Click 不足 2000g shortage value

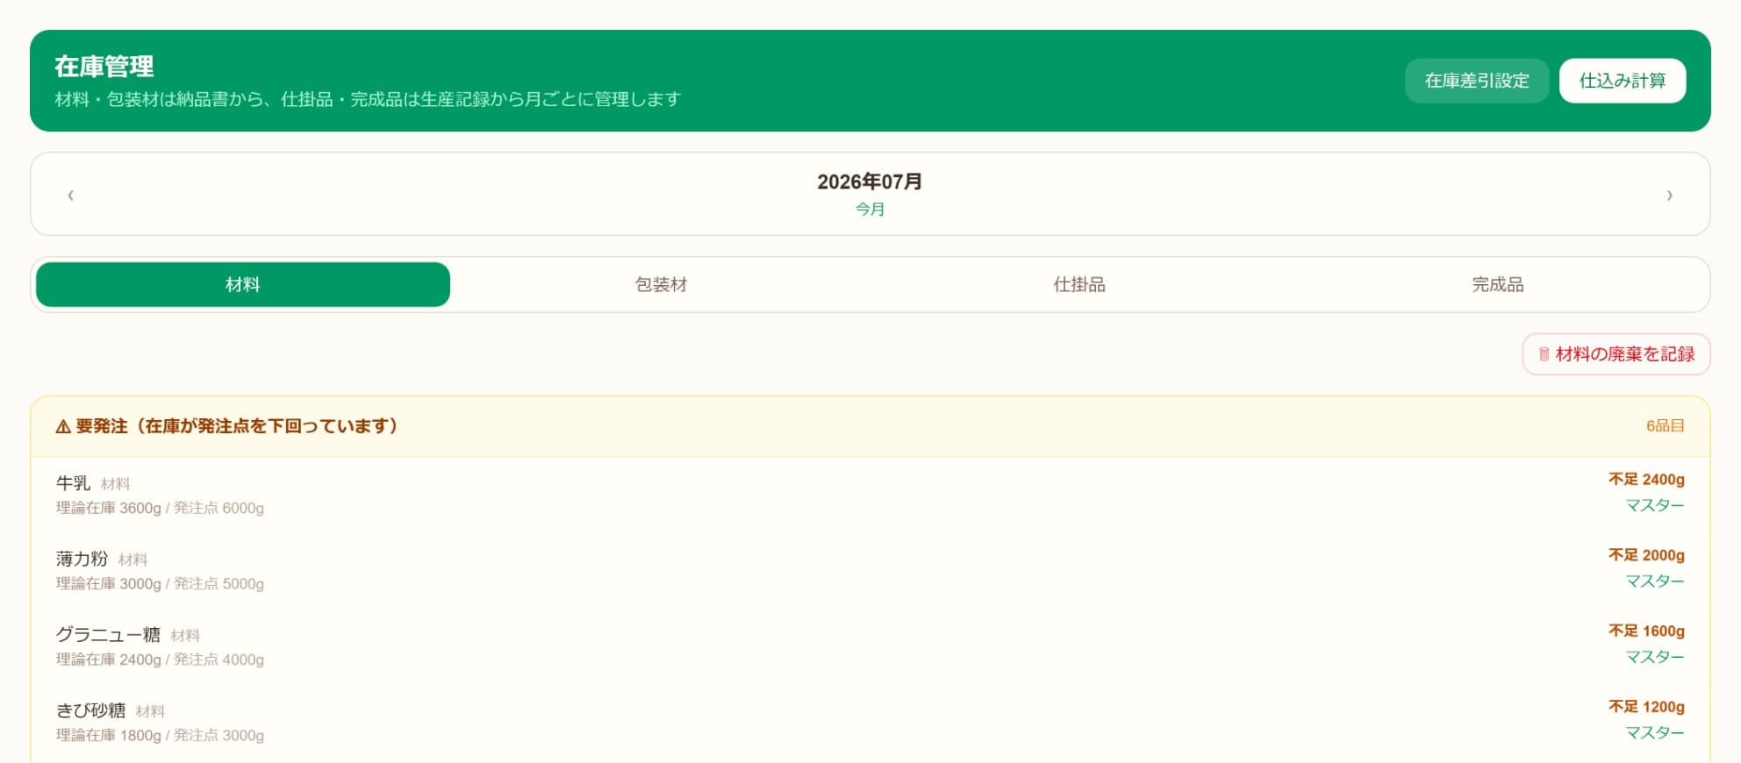1646,555
